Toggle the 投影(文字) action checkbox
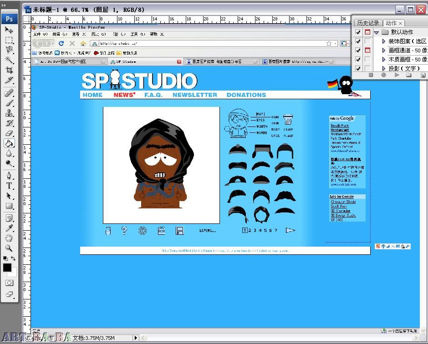The image size is (428, 344). (358, 68)
